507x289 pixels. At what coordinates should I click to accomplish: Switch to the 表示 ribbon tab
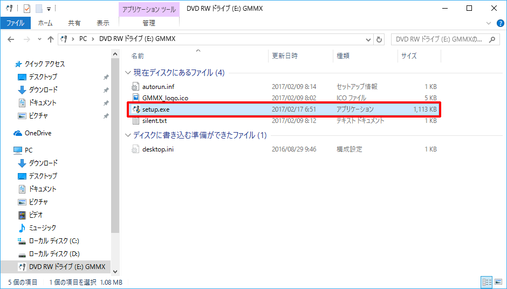(x=103, y=23)
